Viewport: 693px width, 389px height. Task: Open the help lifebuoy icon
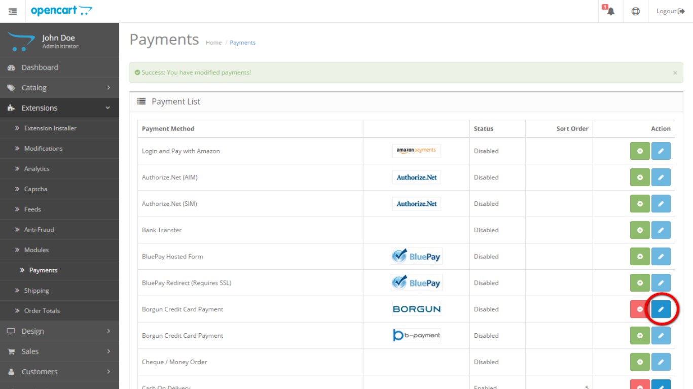635,11
